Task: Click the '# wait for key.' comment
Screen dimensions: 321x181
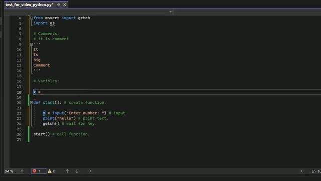Action: 79,124
